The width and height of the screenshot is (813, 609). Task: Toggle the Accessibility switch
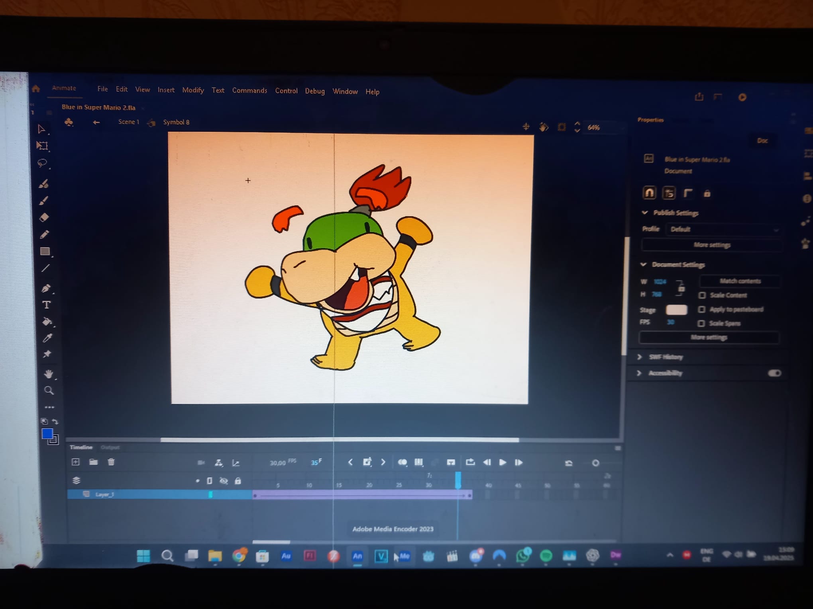click(x=774, y=373)
